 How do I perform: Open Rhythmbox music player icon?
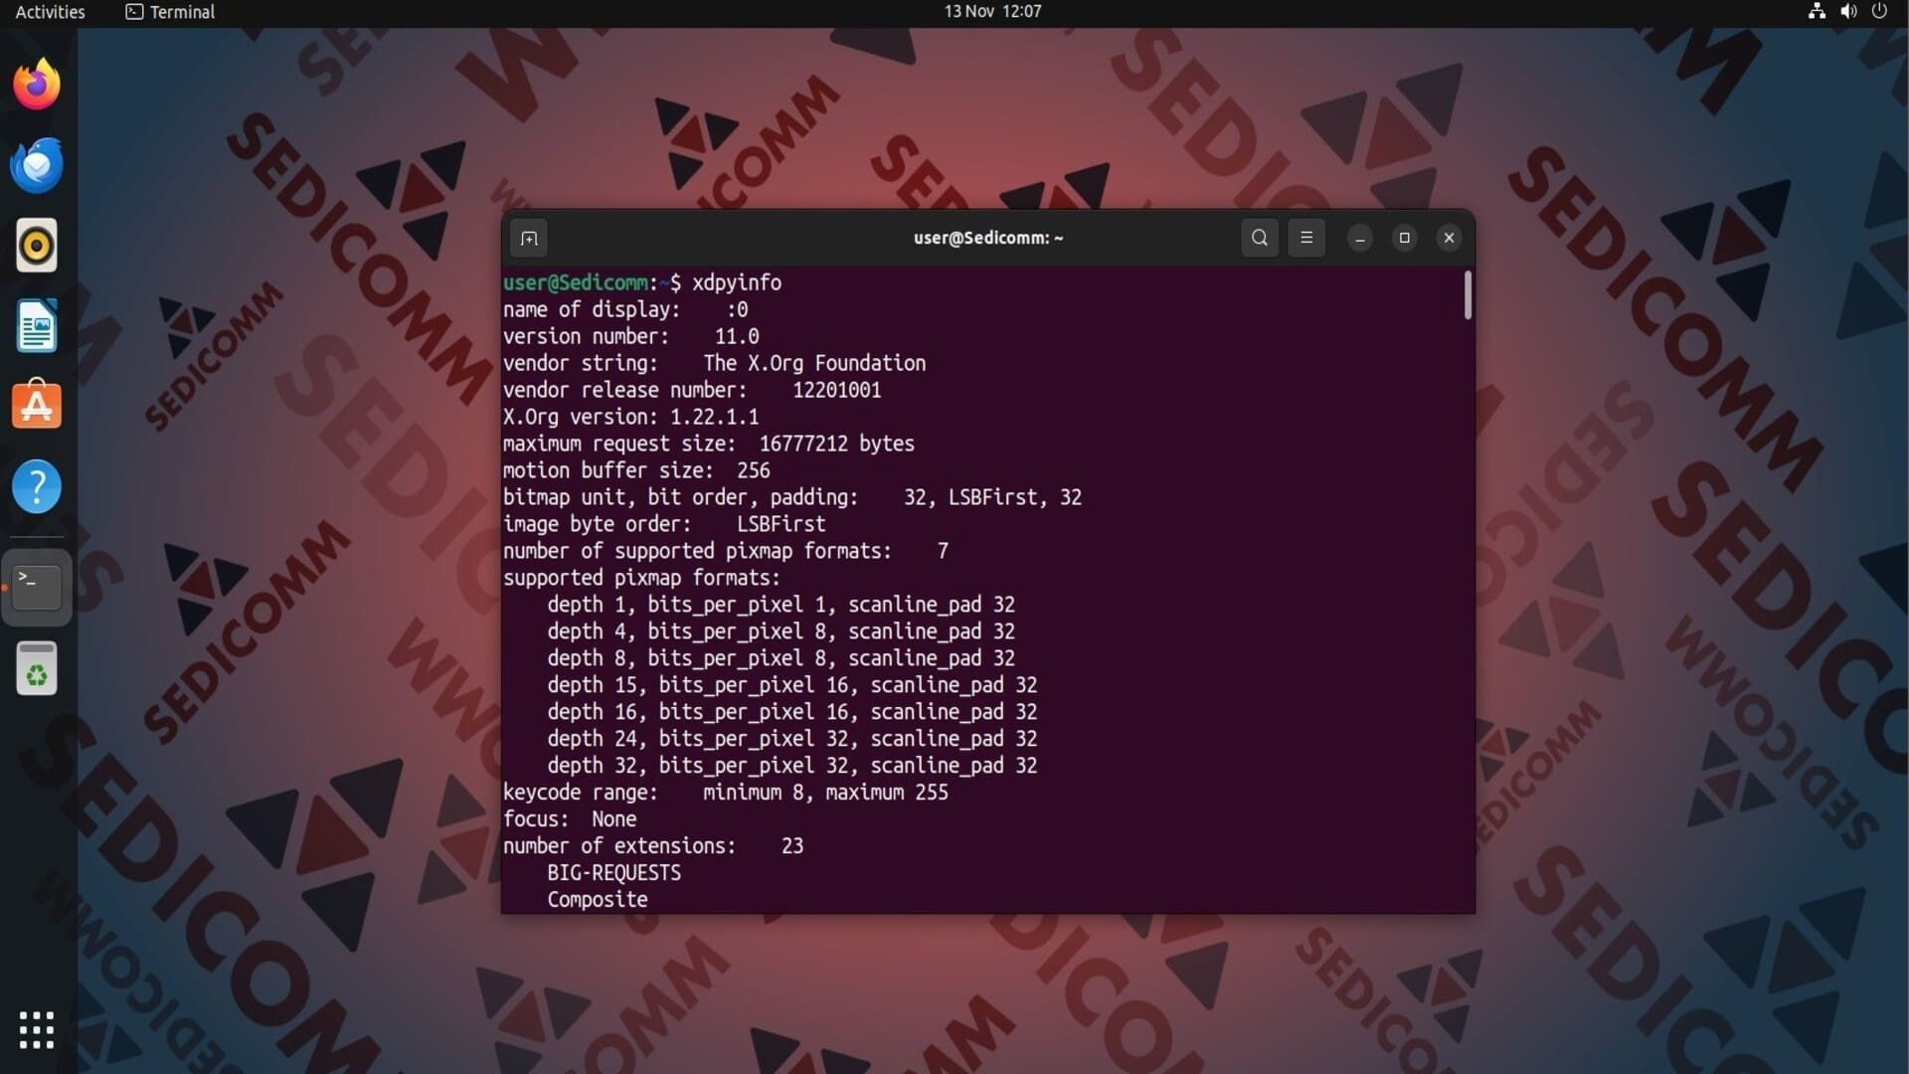[37, 246]
